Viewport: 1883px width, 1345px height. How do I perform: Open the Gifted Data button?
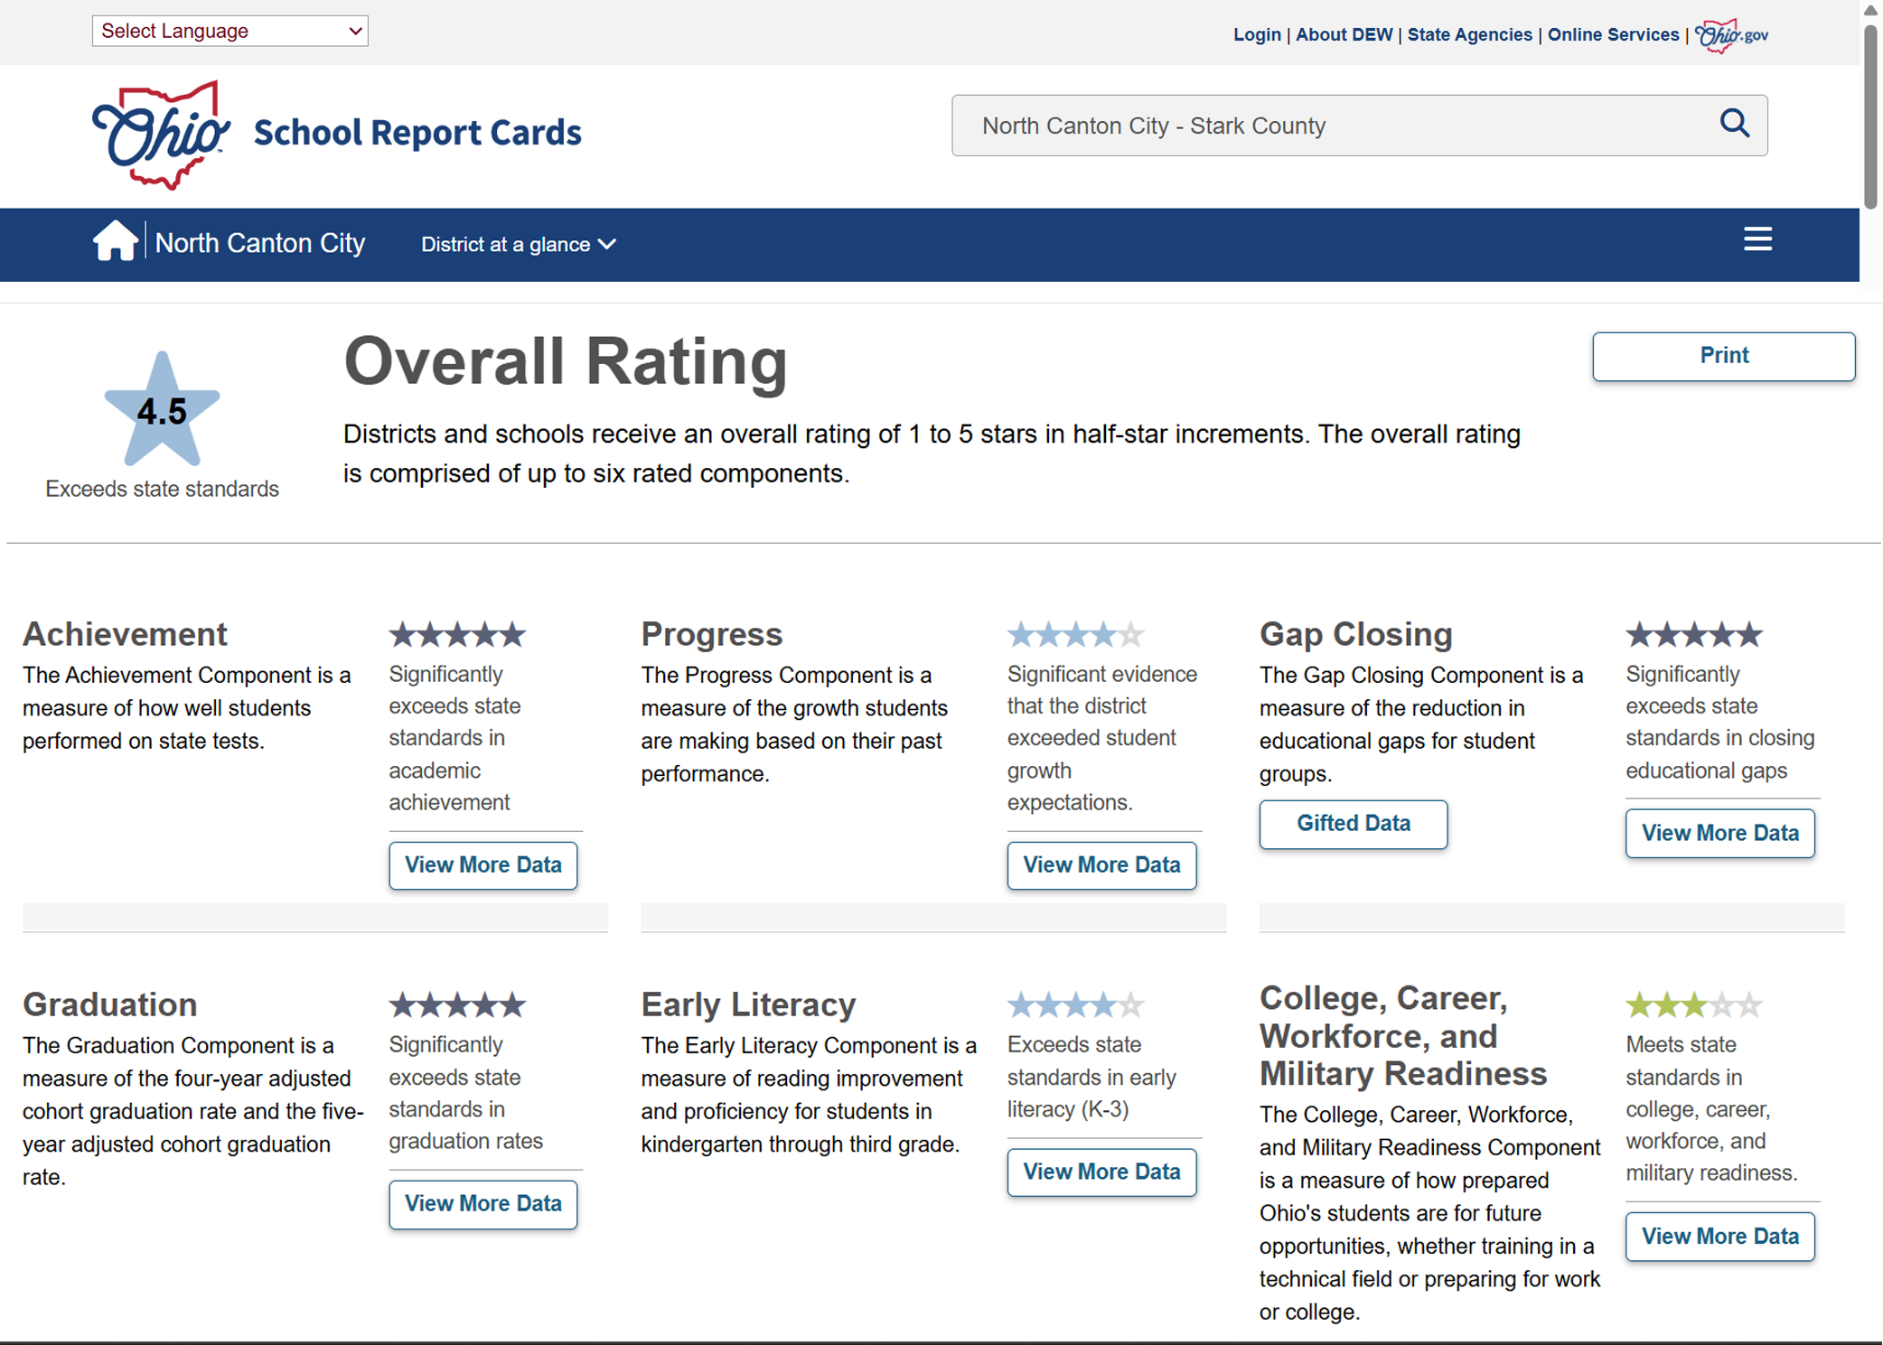1353,824
